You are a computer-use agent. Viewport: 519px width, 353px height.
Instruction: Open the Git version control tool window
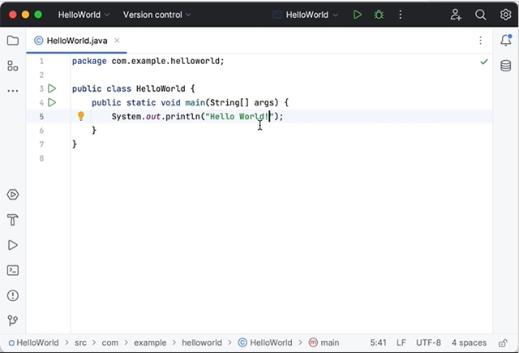coord(13,321)
